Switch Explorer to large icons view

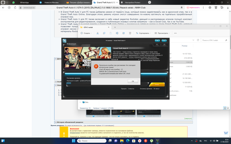[x=228, y=108]
